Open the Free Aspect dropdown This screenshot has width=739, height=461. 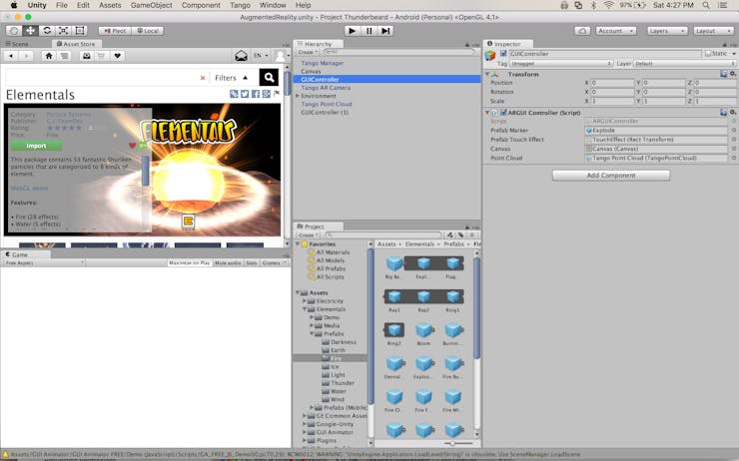click(44, 262)
